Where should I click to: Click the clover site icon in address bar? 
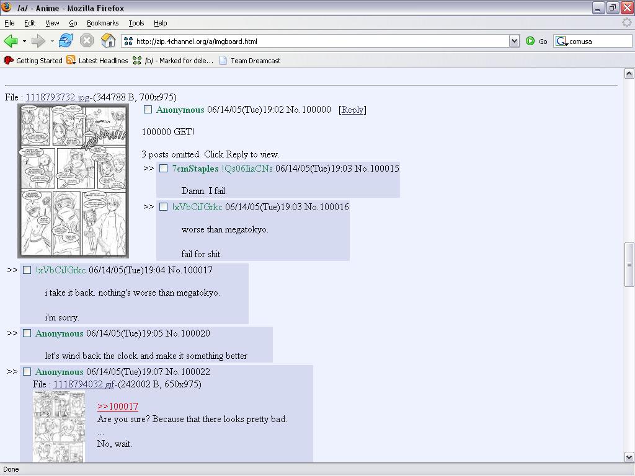coord(128,42)
